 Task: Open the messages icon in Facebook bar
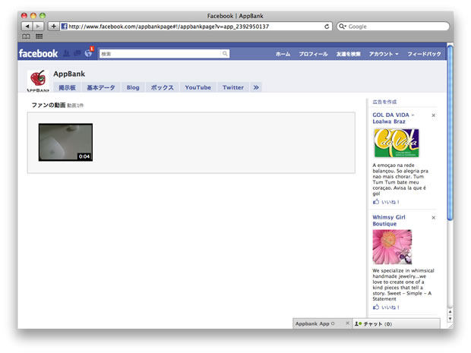[x=77, y=53]
